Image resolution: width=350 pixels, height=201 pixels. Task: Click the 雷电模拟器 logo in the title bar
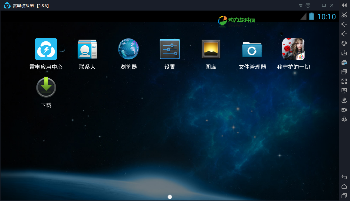pos(7,5)
